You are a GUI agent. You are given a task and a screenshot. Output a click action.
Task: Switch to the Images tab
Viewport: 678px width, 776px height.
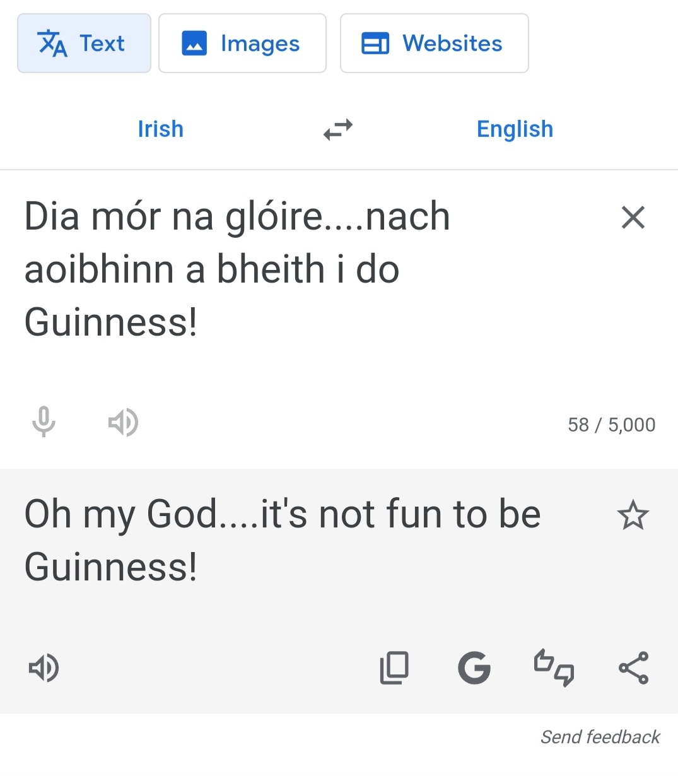point(242,44)
